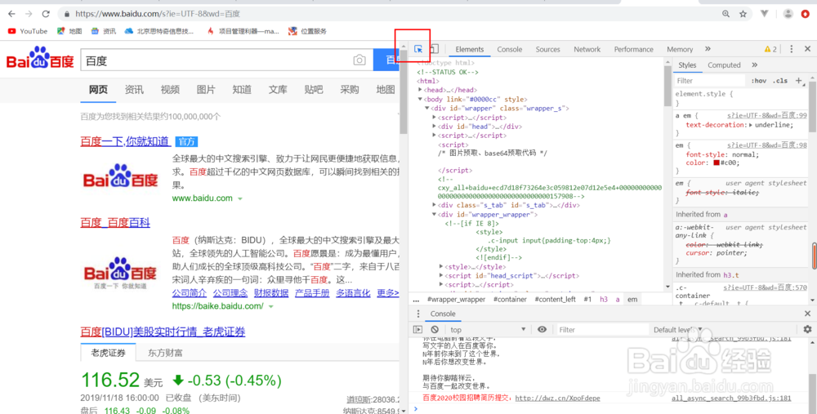Toggle the eye live expression icon
This screenshot has width=817, height=414.
tap(542, 330)
